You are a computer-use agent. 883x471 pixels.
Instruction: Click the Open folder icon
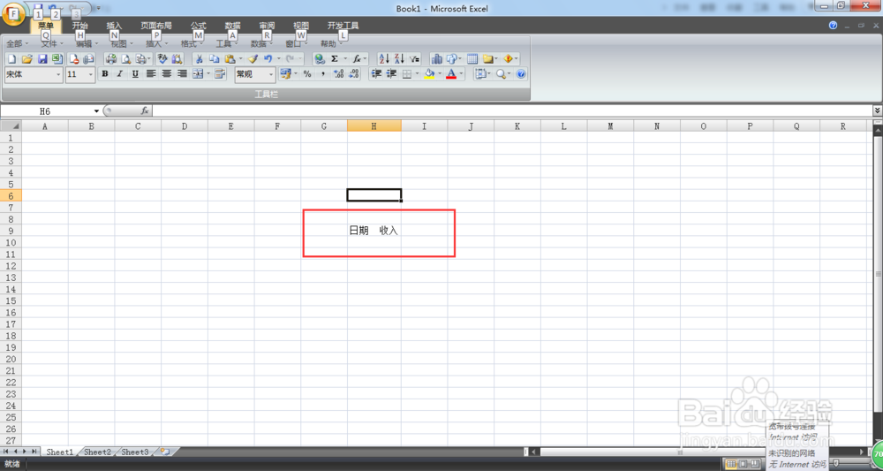26,59
